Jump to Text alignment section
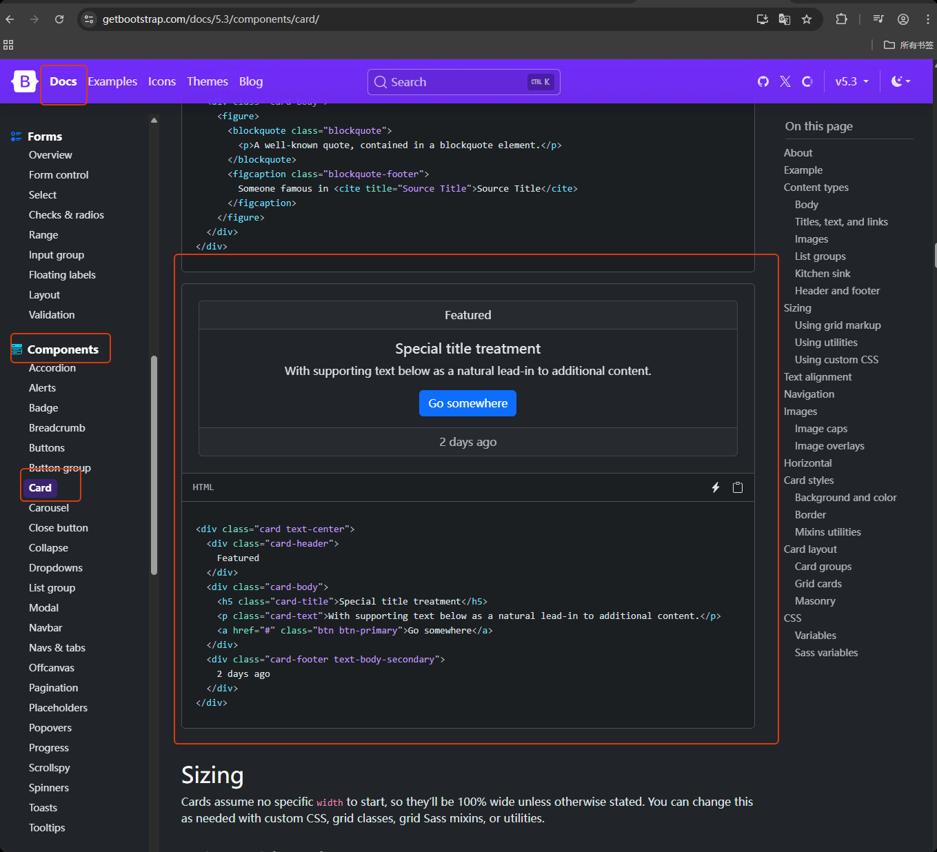This screenshot has width=937, height=852. pyautogui.click(x=818, y=377)
